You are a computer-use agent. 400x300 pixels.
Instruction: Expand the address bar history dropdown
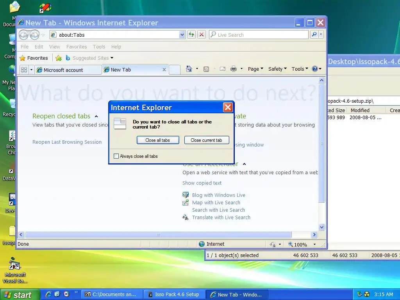point(182,35)
